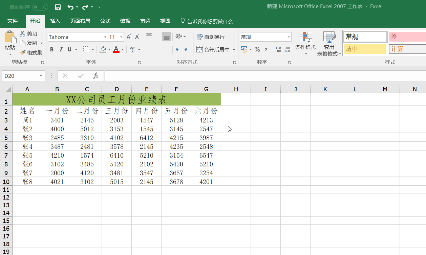Save workbook with the floppy disk icon

point(58,7)
